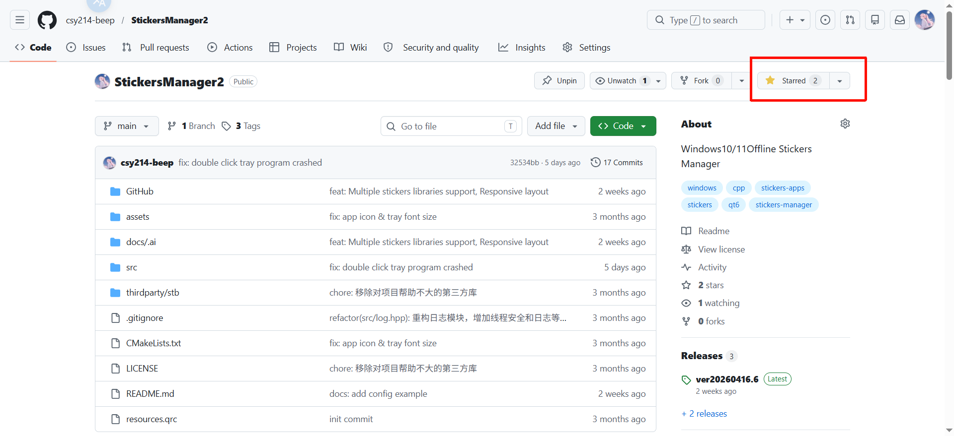View the 17 Commits history
Viewport: 954px width, 436px height.
click(x=617, y=163)
